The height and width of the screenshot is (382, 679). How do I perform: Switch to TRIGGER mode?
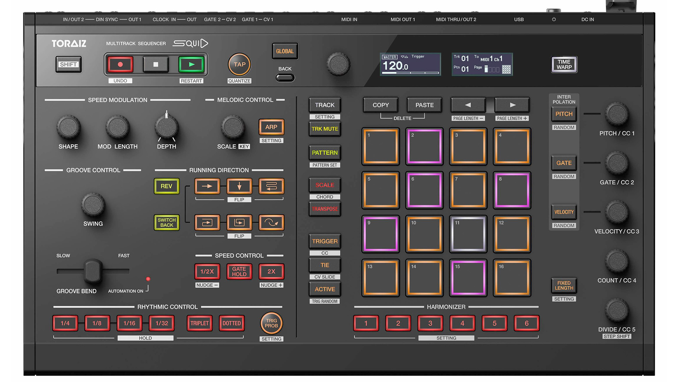point(325,241)
